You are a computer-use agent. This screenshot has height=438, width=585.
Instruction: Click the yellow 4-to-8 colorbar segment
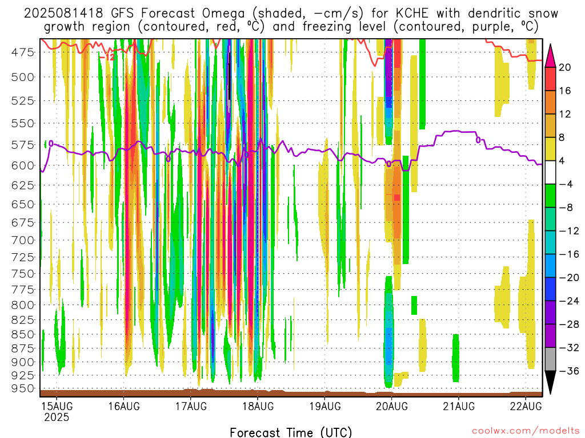pos(550,149)
